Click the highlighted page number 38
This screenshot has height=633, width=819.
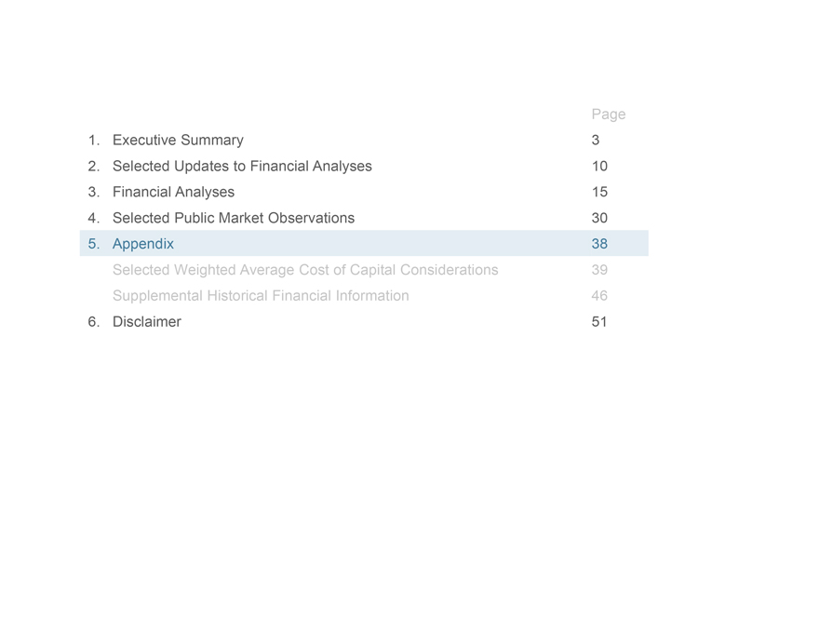tap(599, 245)
